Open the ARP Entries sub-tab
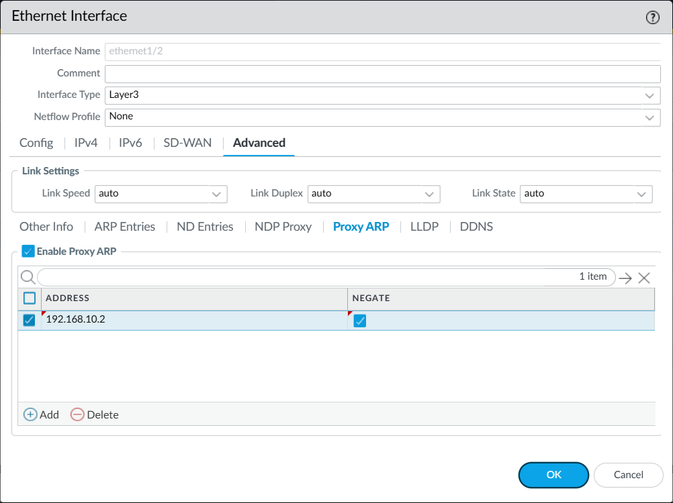The width and height of the screenshot is (673, 503). coord(125,227)
